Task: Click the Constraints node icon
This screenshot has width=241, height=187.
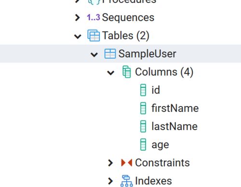Action: pyautogui.click(x=127, y=163)
